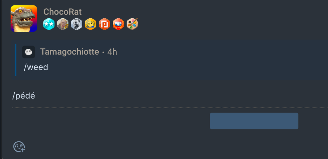328x159 pixels.
Task: Click the blank blue rectangular button
Action: (254, 121)
